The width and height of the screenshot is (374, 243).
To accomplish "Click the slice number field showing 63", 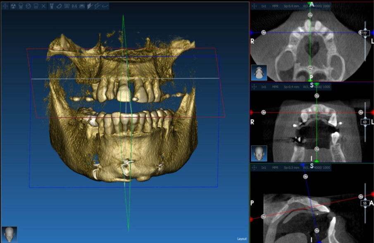I will point(365,122).
